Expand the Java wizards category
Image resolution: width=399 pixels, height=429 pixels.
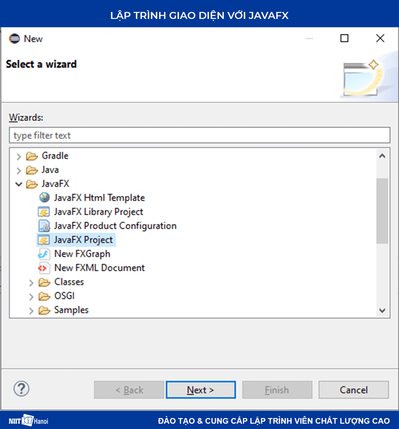point(19,170)
